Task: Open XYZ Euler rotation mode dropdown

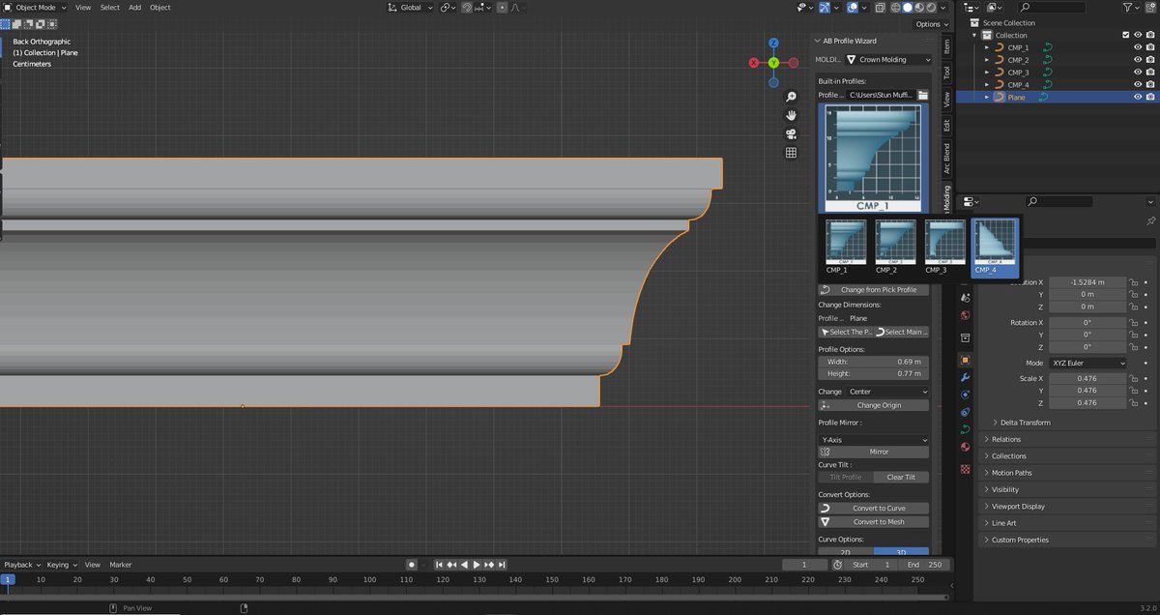Action: pos(1087,363)
